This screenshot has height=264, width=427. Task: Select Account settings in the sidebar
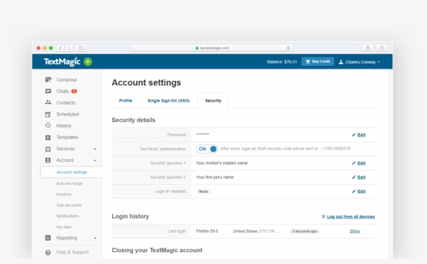(72, 172)
